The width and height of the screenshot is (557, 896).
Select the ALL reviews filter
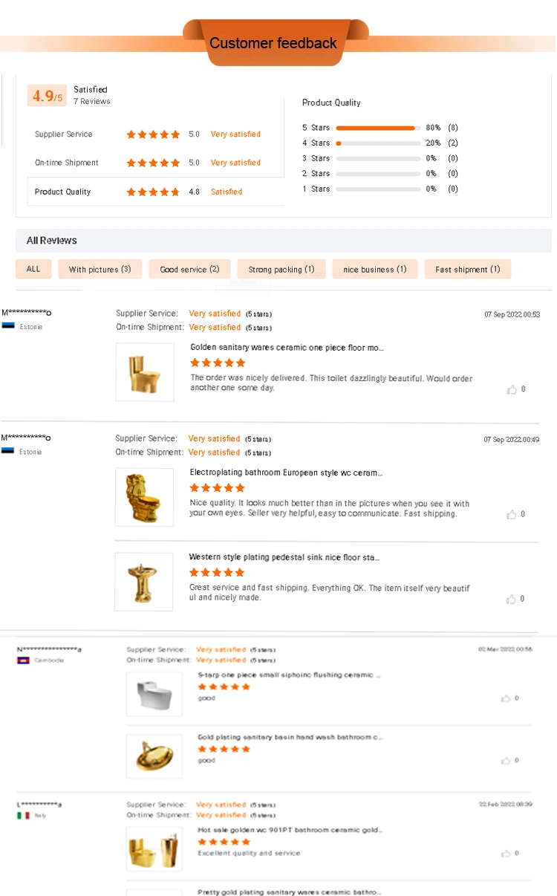(33, 269)
